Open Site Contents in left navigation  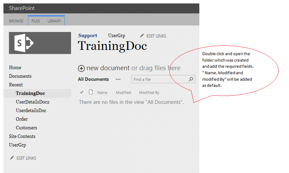click(x=22, y=136)
